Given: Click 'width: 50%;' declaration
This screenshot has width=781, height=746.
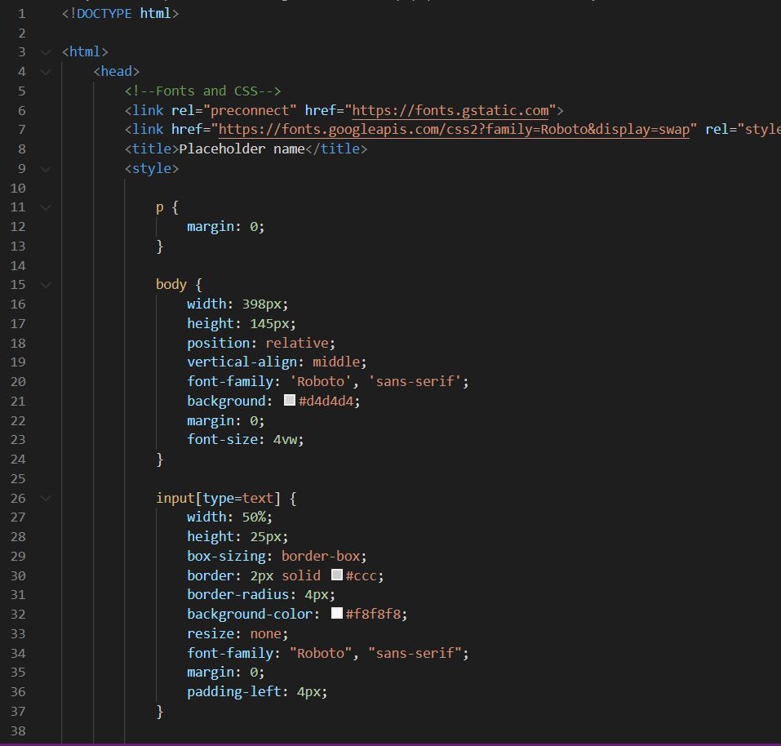Looking at the screenshot, I should [229, 517].
